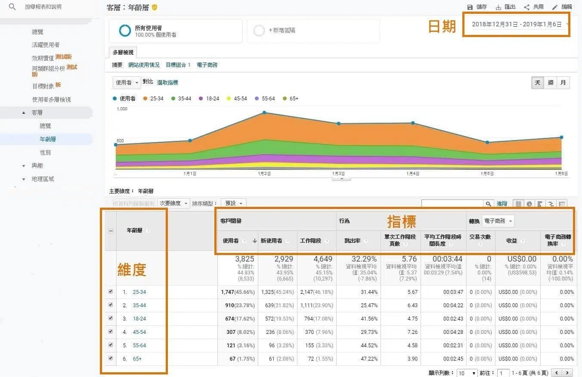This screenshot has height=377, width=582.
Task: Click help icon beside 年齡層 column header
Action: click(148, 231)
